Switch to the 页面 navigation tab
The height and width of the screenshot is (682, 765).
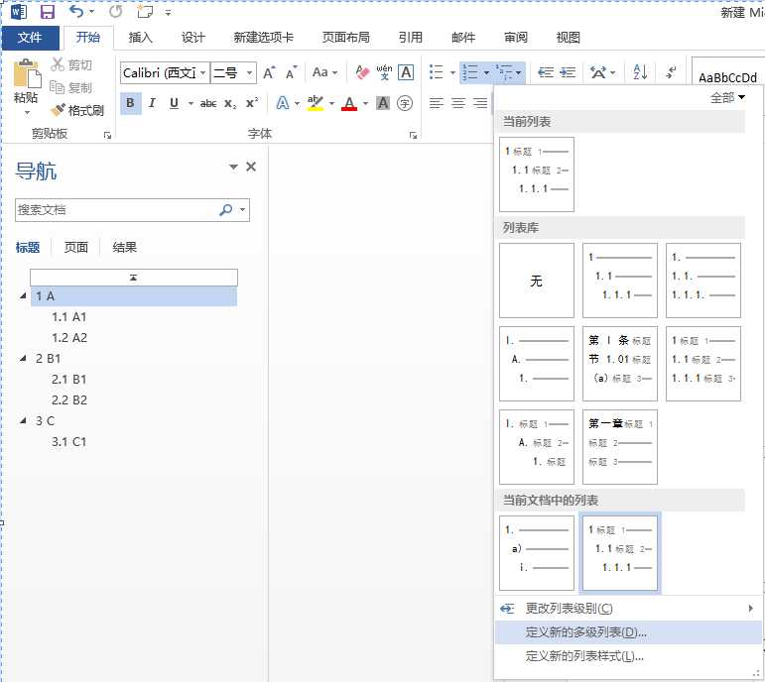coord(76,247)
